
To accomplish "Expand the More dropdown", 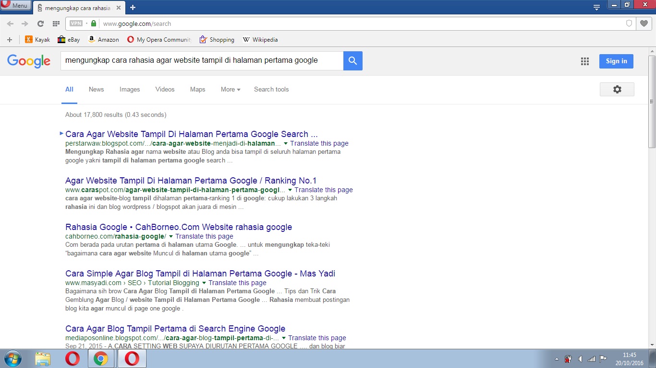I will [231, 90].
